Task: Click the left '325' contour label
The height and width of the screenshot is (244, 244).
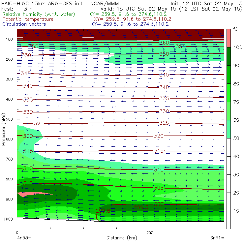Action: 39,124
